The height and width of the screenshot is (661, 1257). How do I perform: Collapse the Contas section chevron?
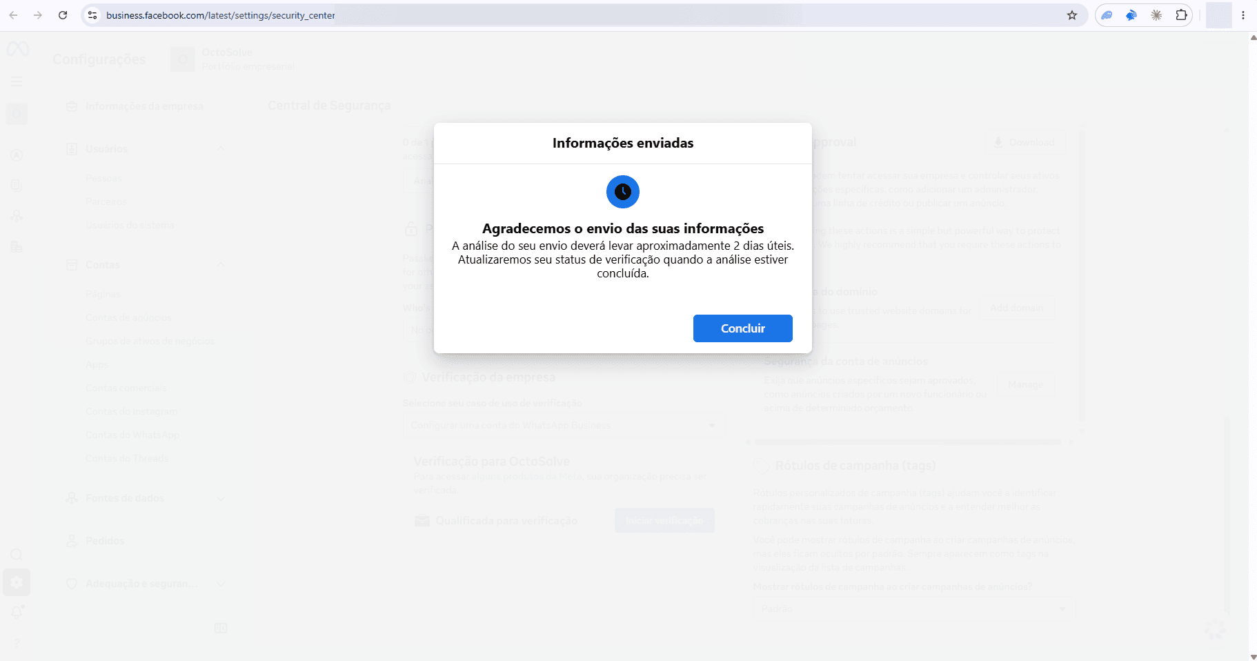(221, 265)
